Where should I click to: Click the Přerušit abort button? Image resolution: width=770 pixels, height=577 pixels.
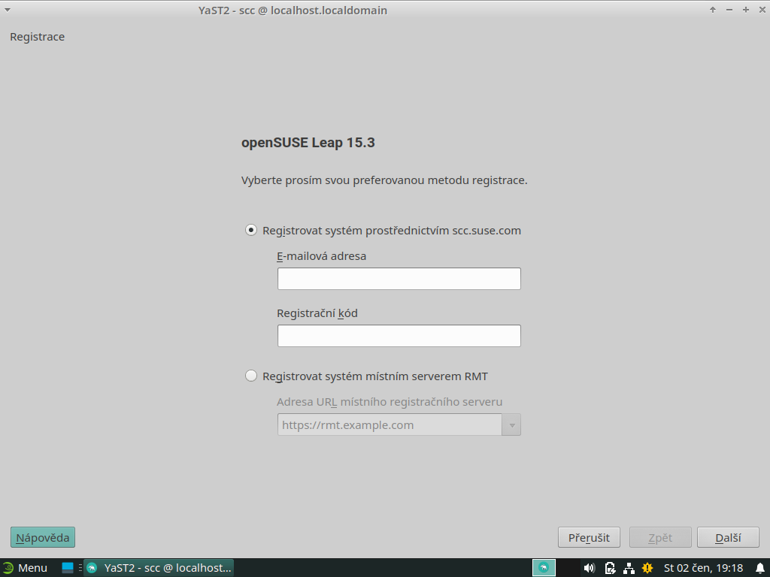tap(589, 537)
